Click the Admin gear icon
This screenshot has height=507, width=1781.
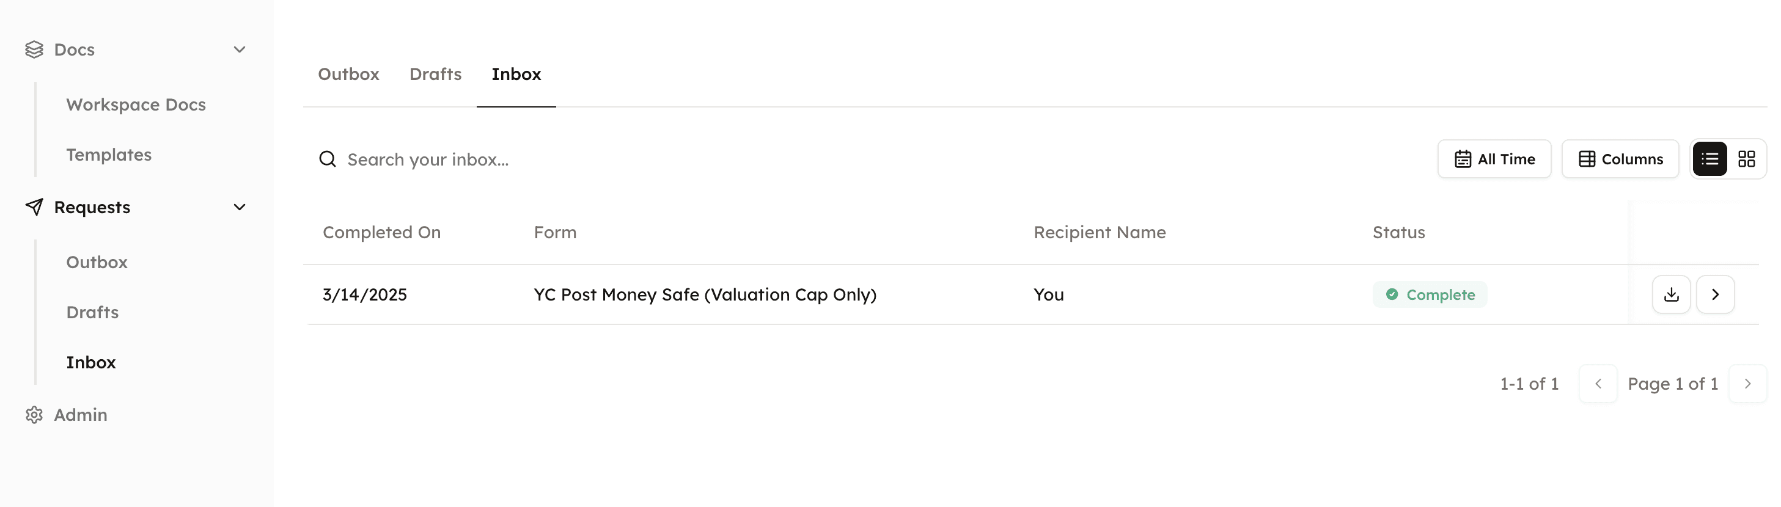pyautogui.click(x=34, y=415)
